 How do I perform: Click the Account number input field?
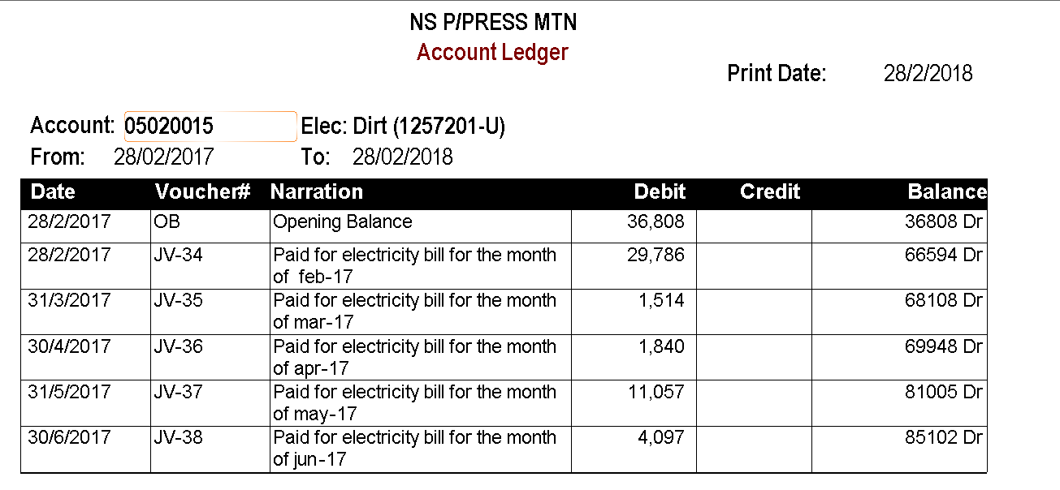pyautogui.click(x=210, y=127)
